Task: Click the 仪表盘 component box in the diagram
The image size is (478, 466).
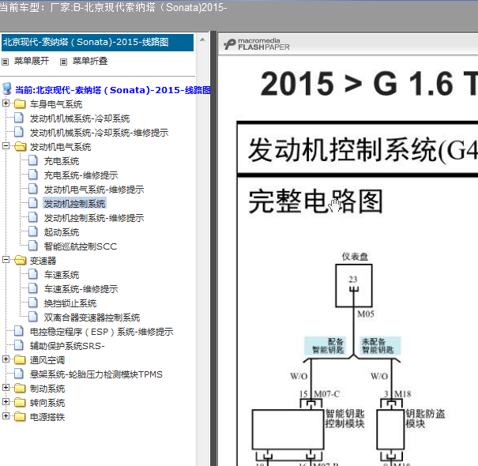Action: [x=354, y=286]
